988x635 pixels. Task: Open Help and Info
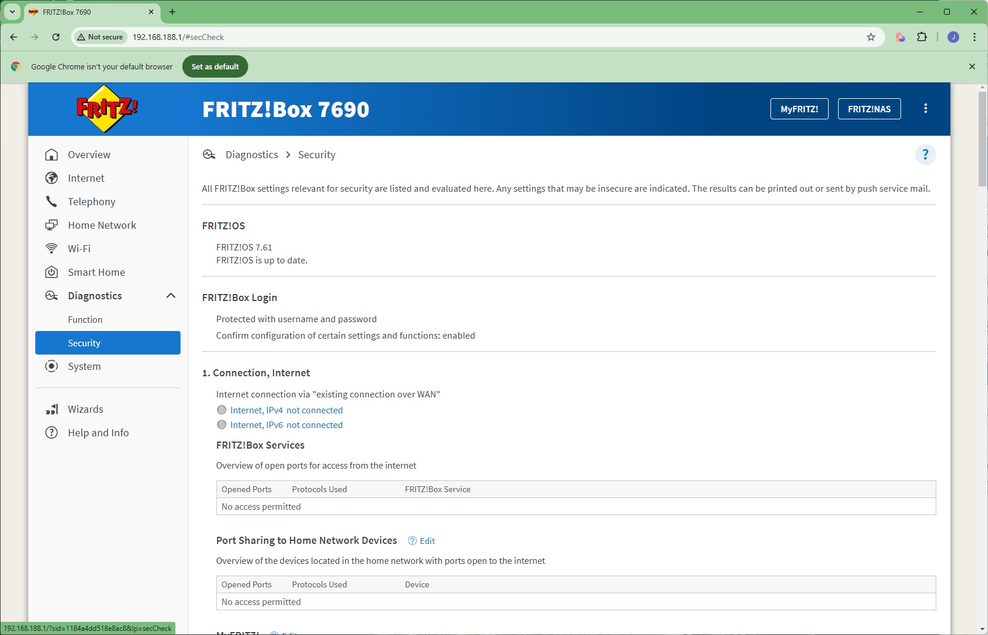click(x=98, y=433)
